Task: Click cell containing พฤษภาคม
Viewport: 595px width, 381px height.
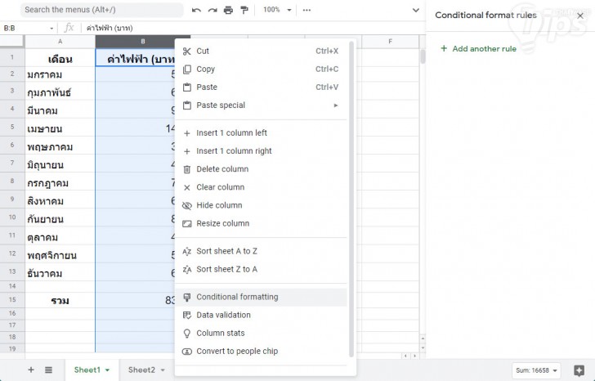Action: 60,146
